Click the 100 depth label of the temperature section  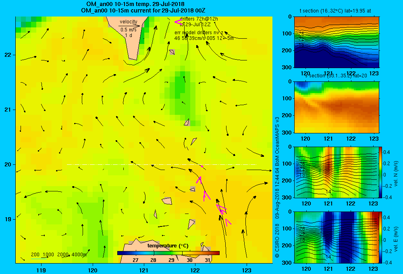pyautogui.click(x=287, y=33)
